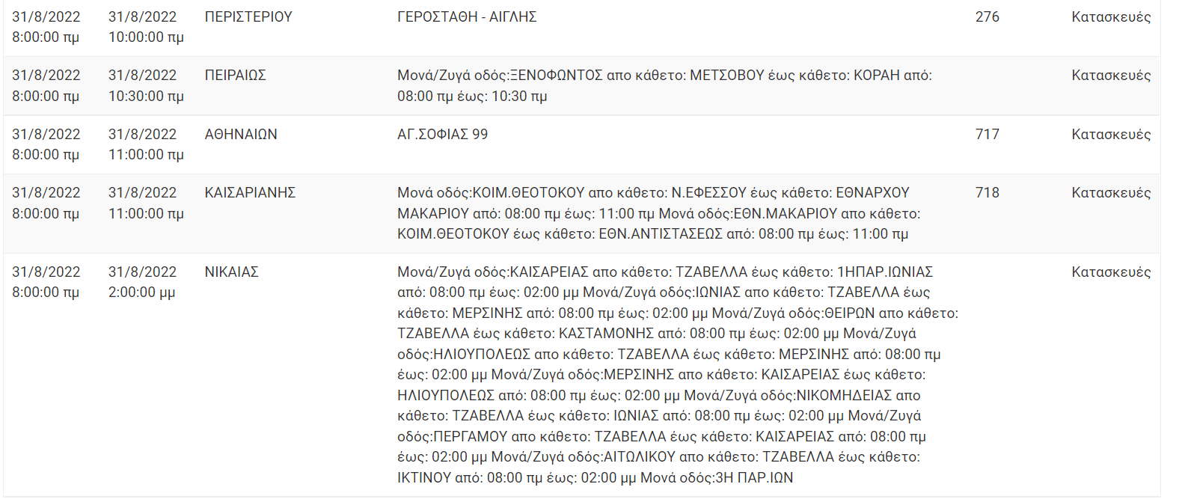Select the ΠΕΡΙΣΤΕΡΙΟΥ municipality cell
Screen dimensions: 1188x499
tap(248, 16)
